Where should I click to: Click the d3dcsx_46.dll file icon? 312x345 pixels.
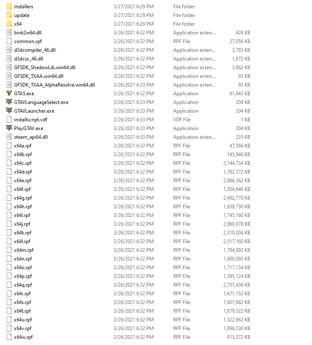tap(9, 58)
